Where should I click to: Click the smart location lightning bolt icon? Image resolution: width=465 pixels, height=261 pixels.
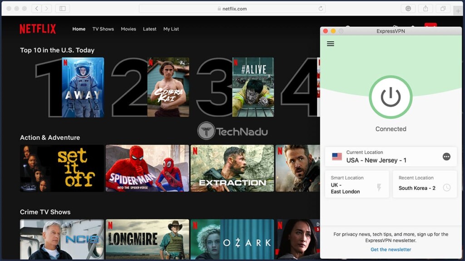point(379,187)
